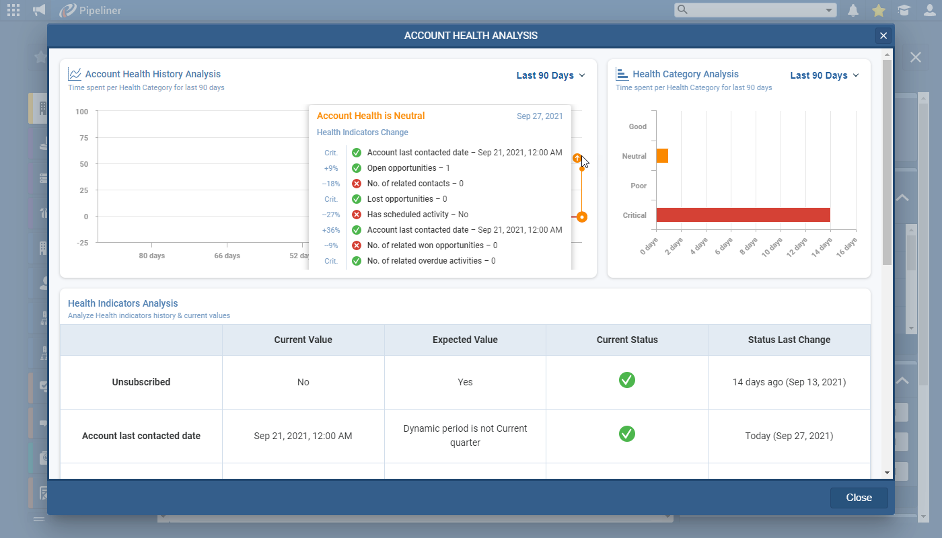
Task: Click the dialog scrollbar down arrow
Action: [887, 473]
